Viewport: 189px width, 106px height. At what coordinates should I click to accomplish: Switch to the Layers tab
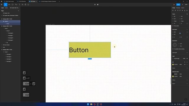coord(3,8)
